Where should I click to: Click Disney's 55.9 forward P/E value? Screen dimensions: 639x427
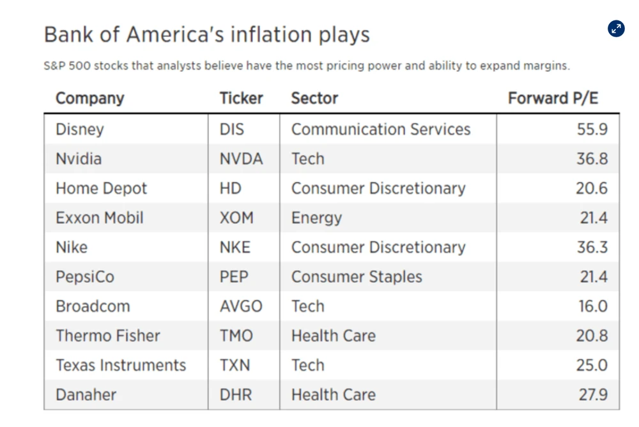pyautogui.click(x=592, y=129)
